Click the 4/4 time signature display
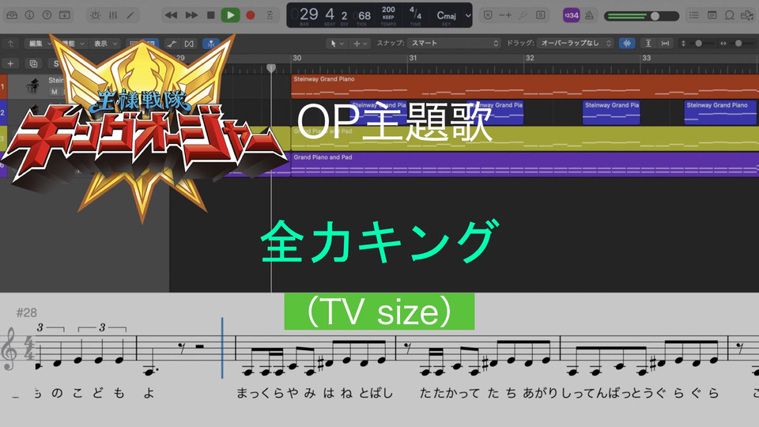Screen dimensions: 759x427 (415, 13)
